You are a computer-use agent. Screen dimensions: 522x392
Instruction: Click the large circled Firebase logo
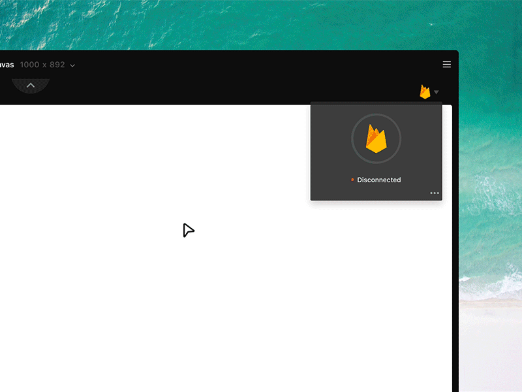(376, 139)
